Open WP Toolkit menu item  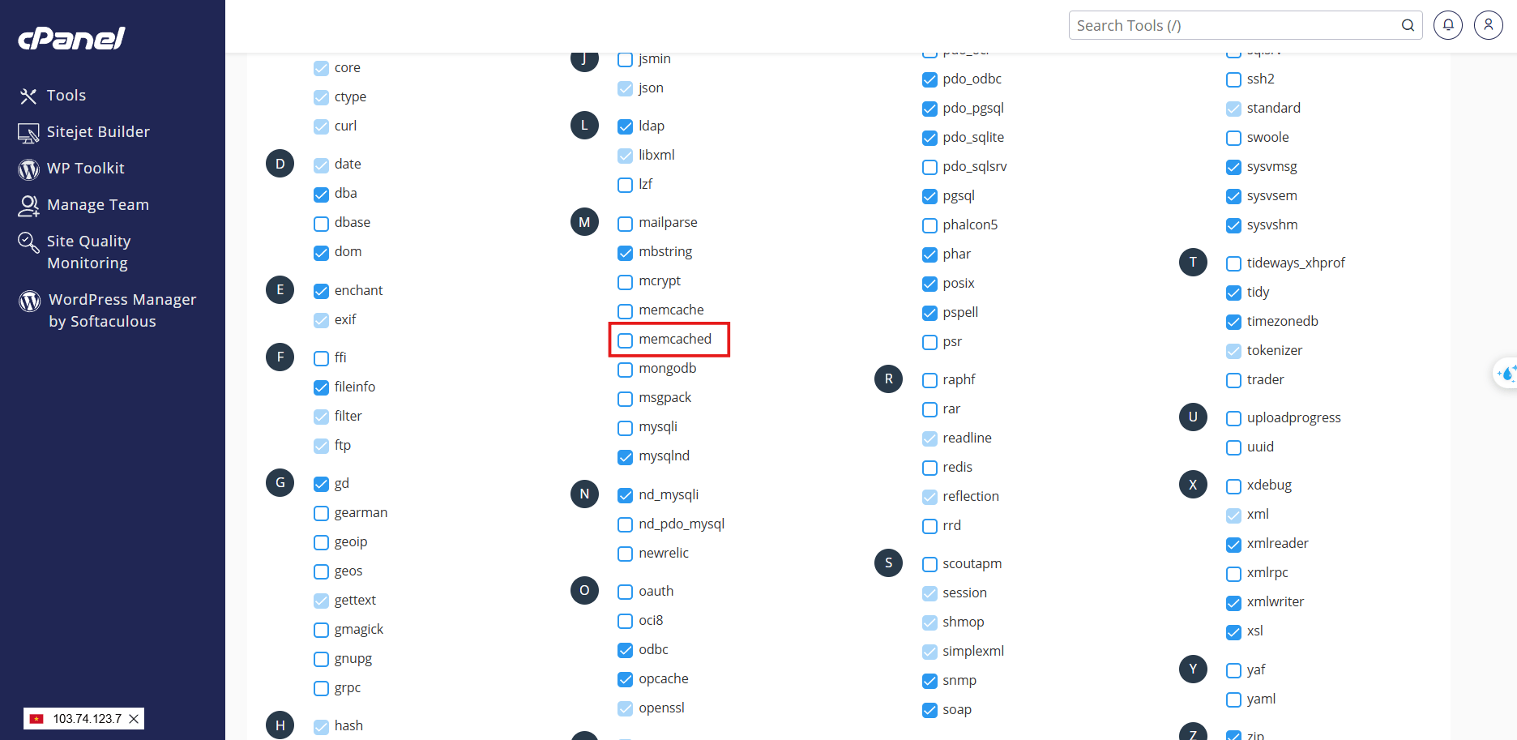[x=86, y=169]
